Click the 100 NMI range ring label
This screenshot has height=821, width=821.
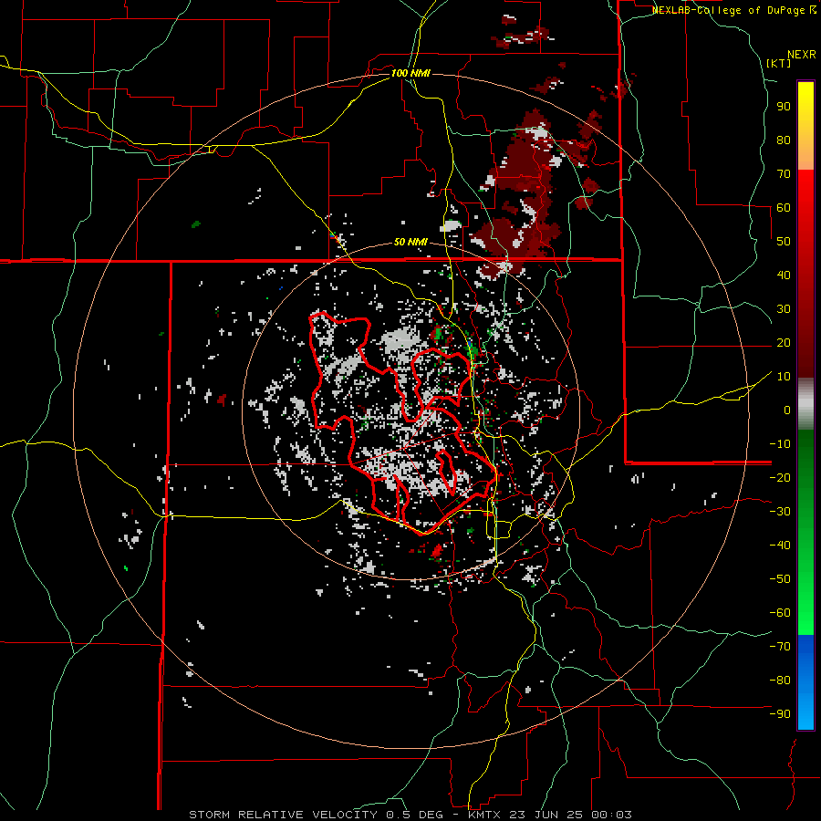(410, 73)
